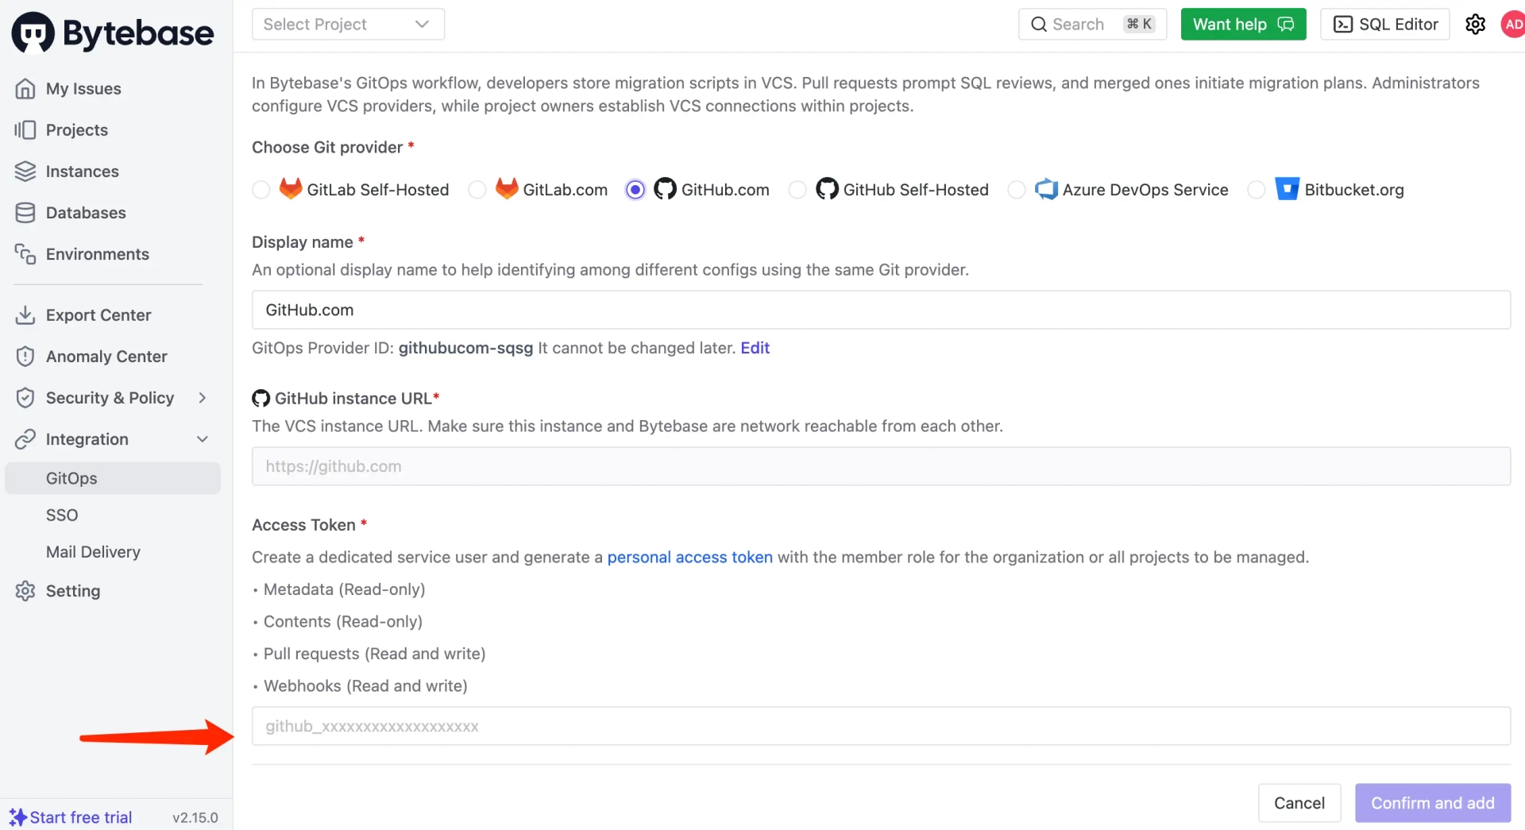Select GitLab.com radio button
1525x830 pixels.
click(x=477, y=190)
